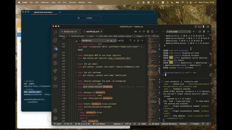
Task: Select YAML language mode in status bar
Action: point(142,124)
